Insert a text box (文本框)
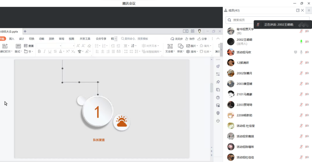The width and height of the screenshot is (312, 162). pyautogui.click(x=170, y=48)
